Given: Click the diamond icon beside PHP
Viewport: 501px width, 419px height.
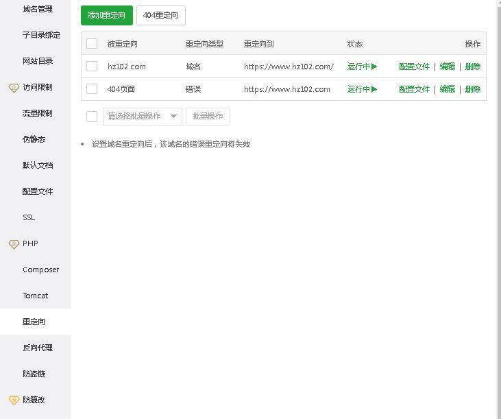Looking at the screenshot, I should point(14,244).
